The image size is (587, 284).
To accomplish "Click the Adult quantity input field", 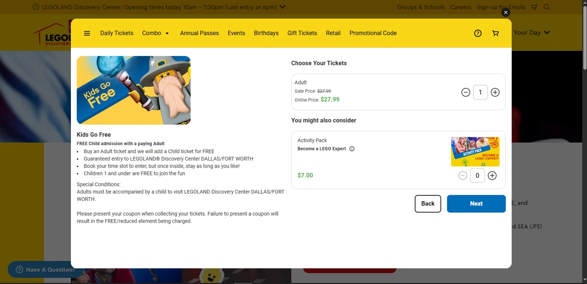I will 480,93.
